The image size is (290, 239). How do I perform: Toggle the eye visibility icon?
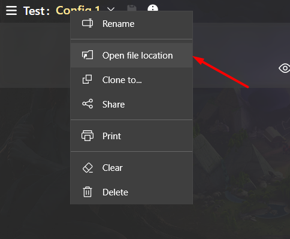285,68
